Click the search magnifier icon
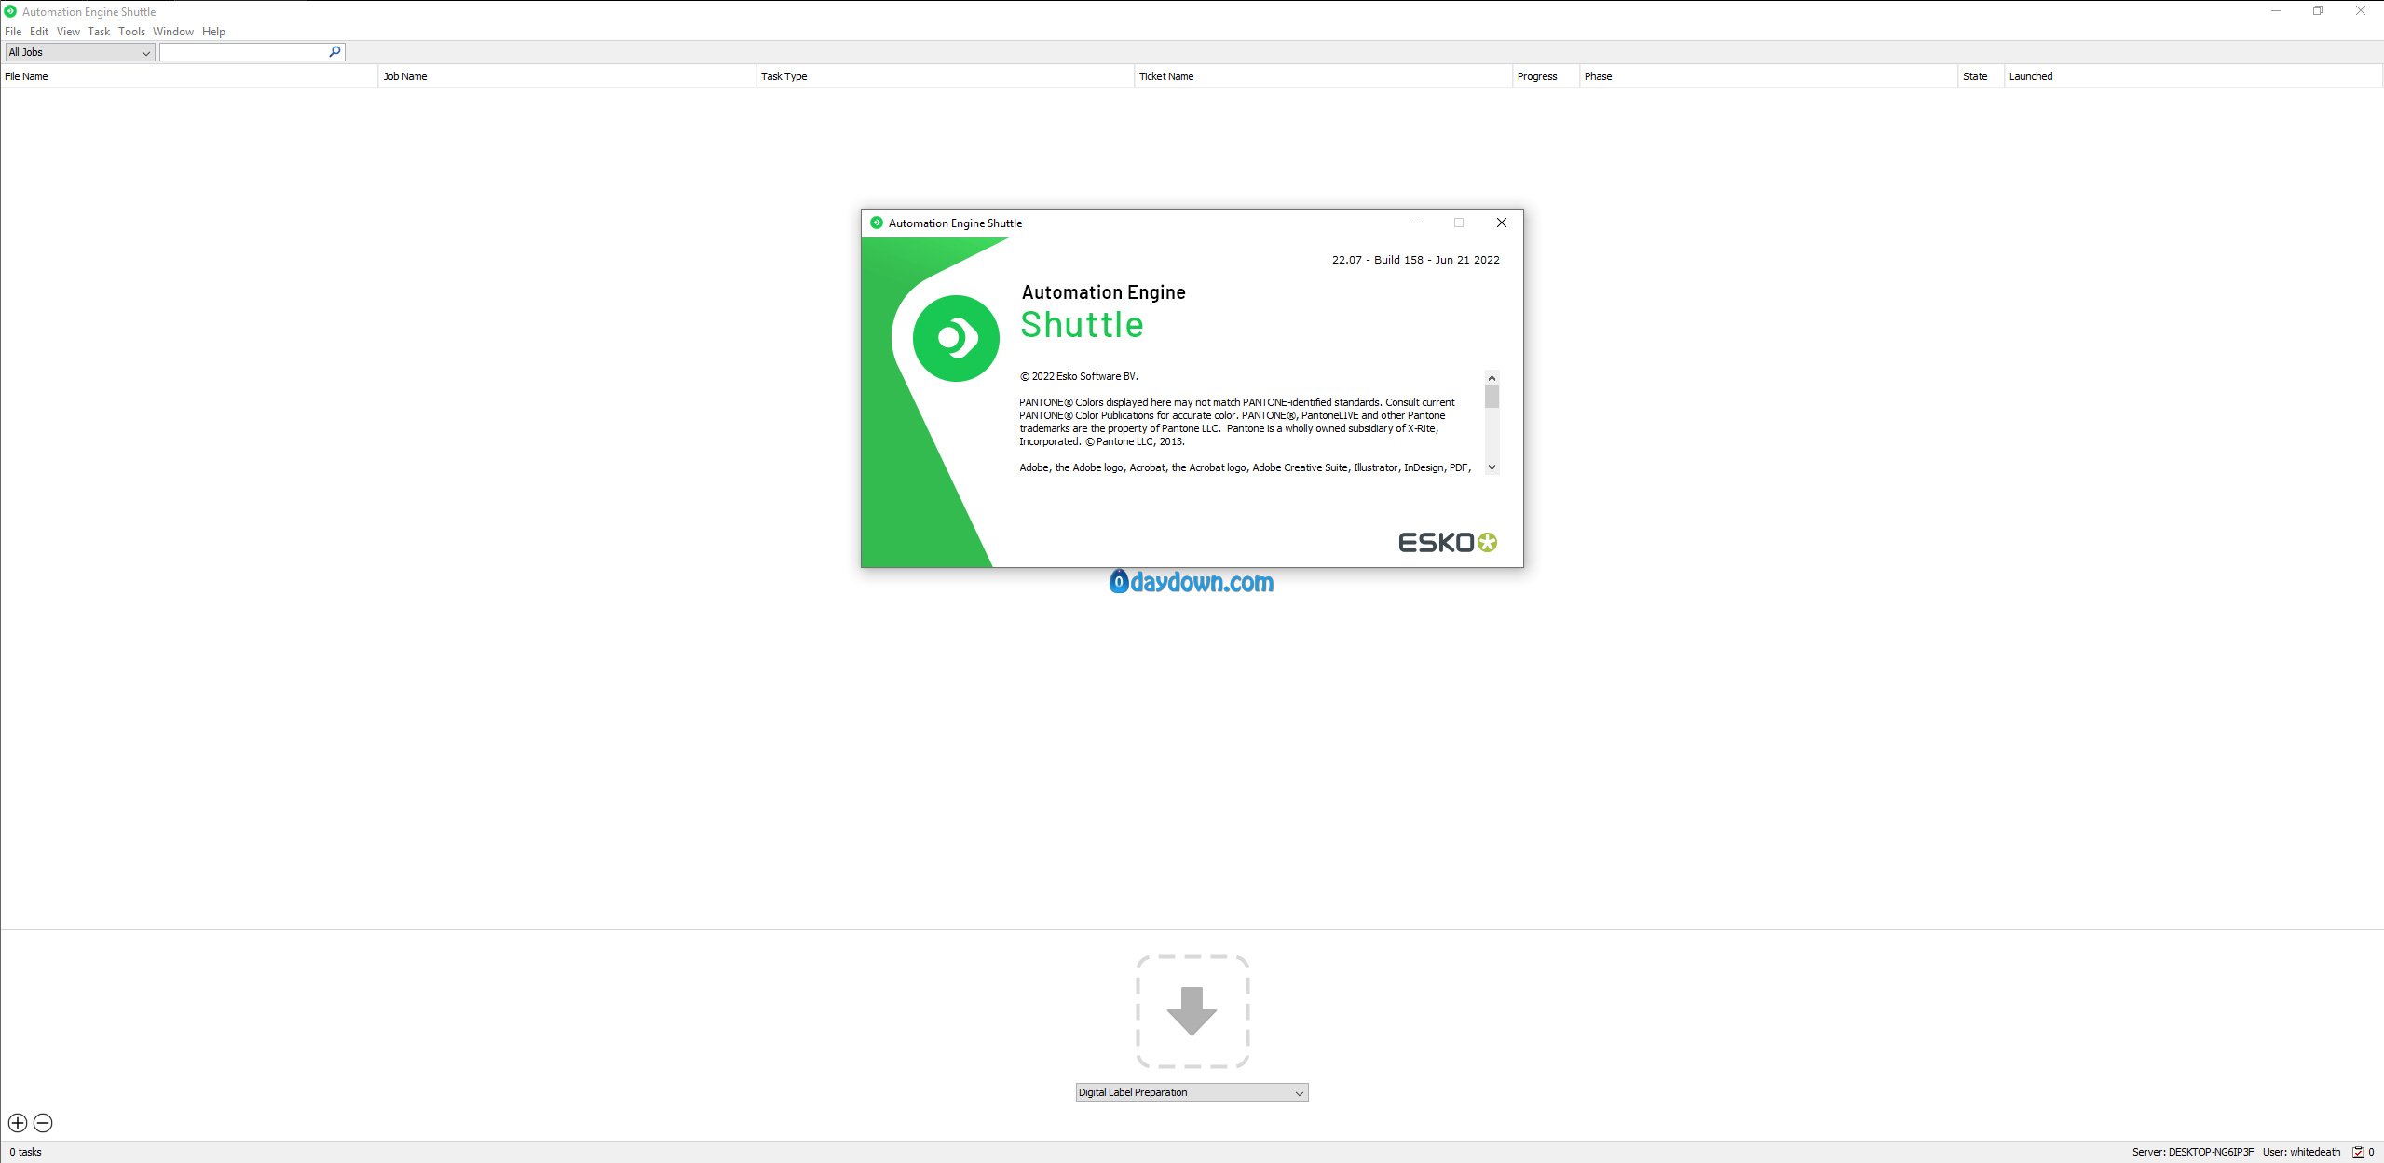Viewport: 2384px width, 1163px height. click(334, 52)
